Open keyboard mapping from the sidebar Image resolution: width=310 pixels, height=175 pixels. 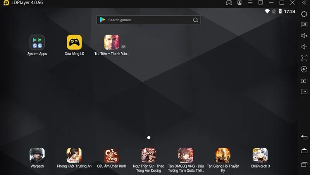pyautogui.click(x=304, y=24)
